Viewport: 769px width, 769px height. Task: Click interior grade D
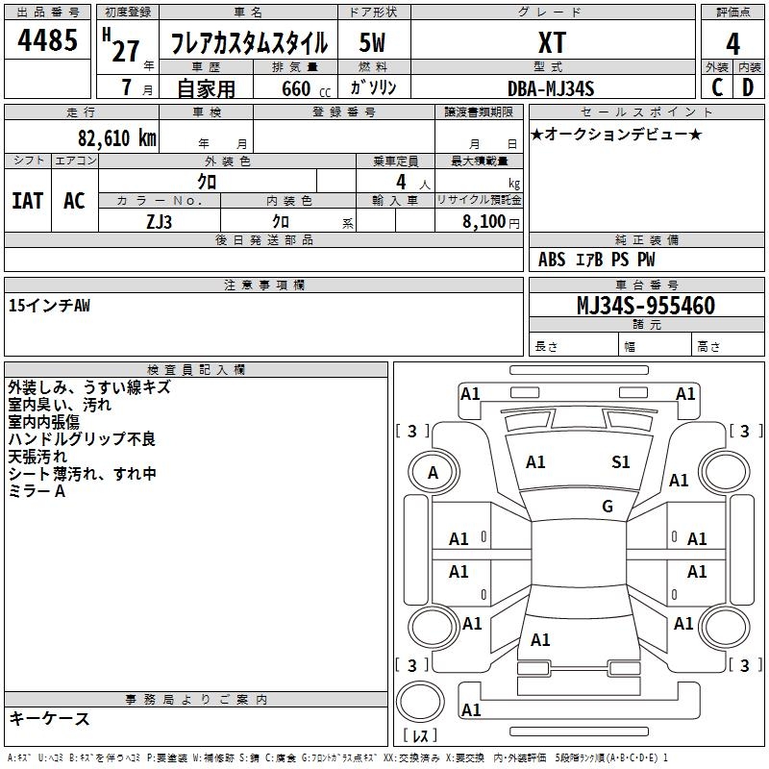pos(748,87)
